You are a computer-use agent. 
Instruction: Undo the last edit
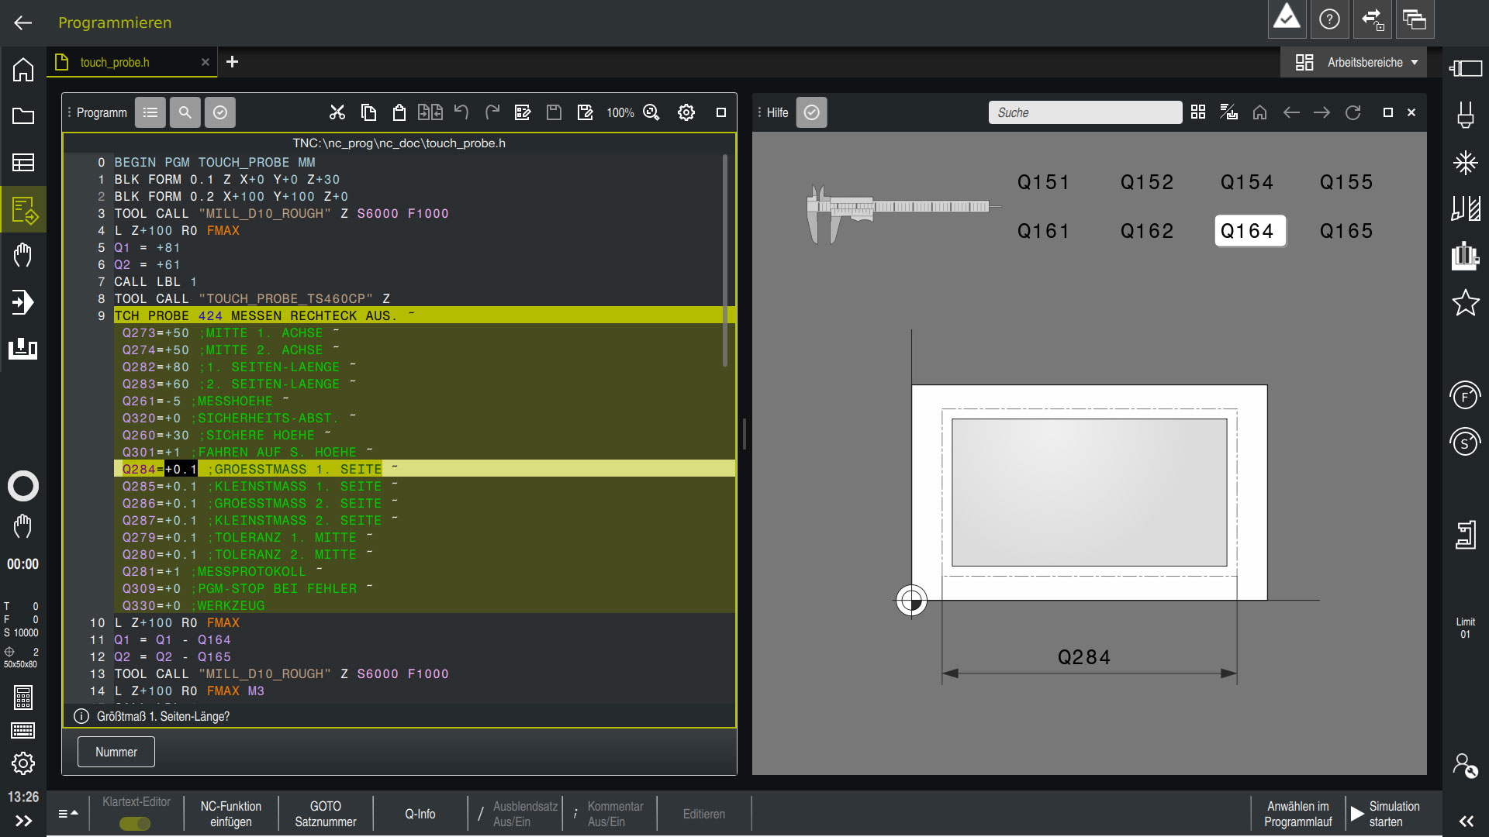pyautogui.click(x=461, y=112)
